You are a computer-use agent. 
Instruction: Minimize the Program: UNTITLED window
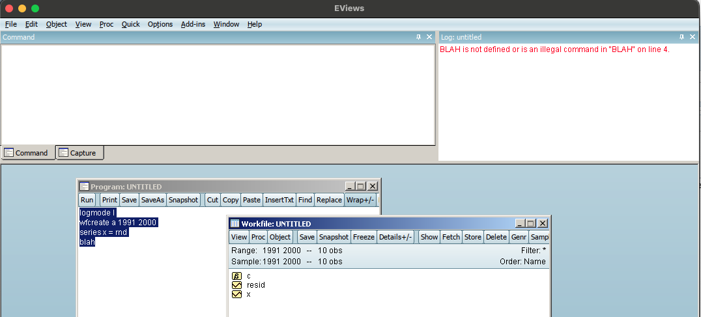(x=350, y=186)
